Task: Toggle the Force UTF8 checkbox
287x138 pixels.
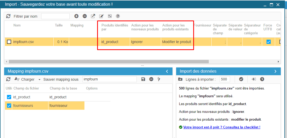Action: [269, 42]
